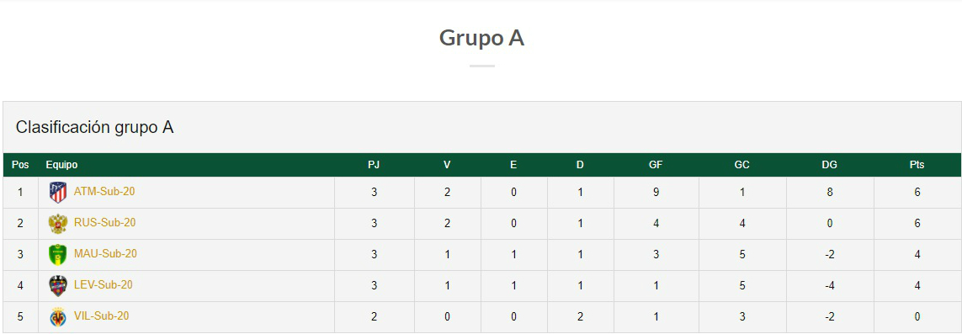Image resolution: width=962 pixels, height=334 pixels.
Task: Select the Grupo A heading
Action: point(481,38)
